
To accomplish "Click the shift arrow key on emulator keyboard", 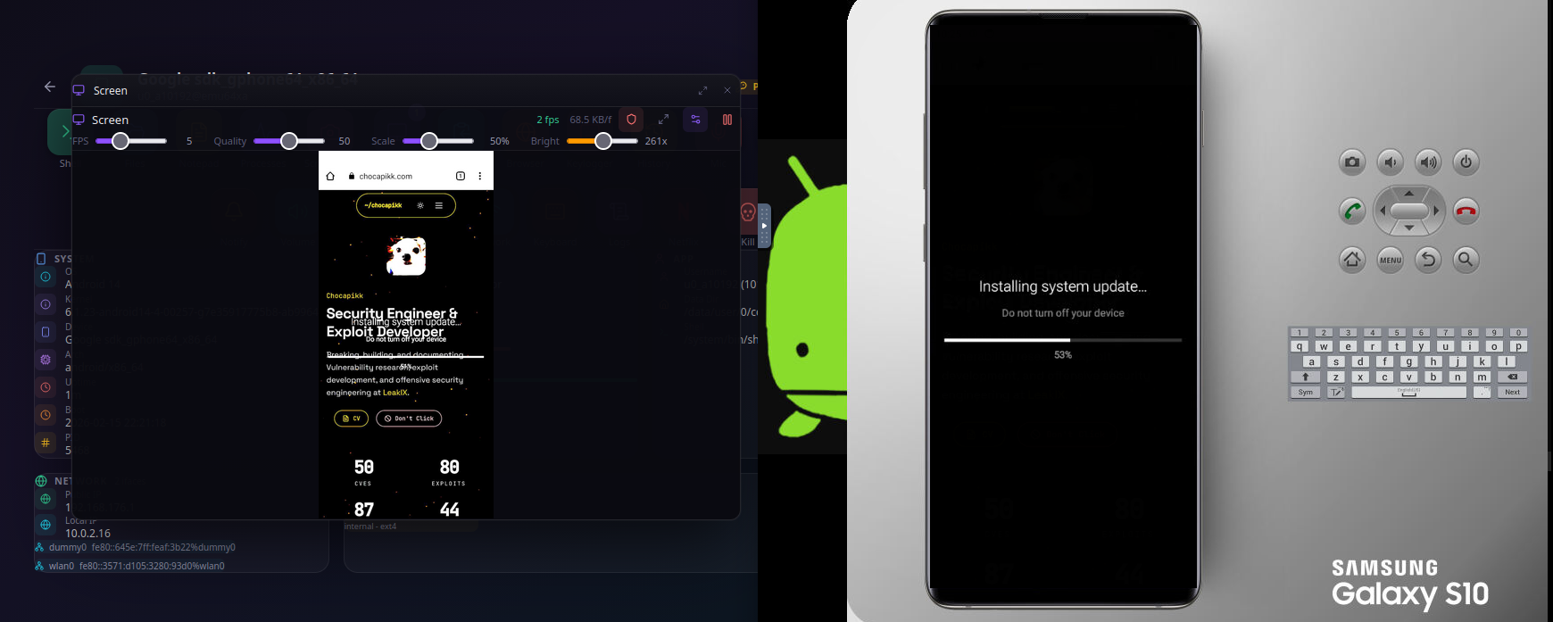I will [1306, 377].
